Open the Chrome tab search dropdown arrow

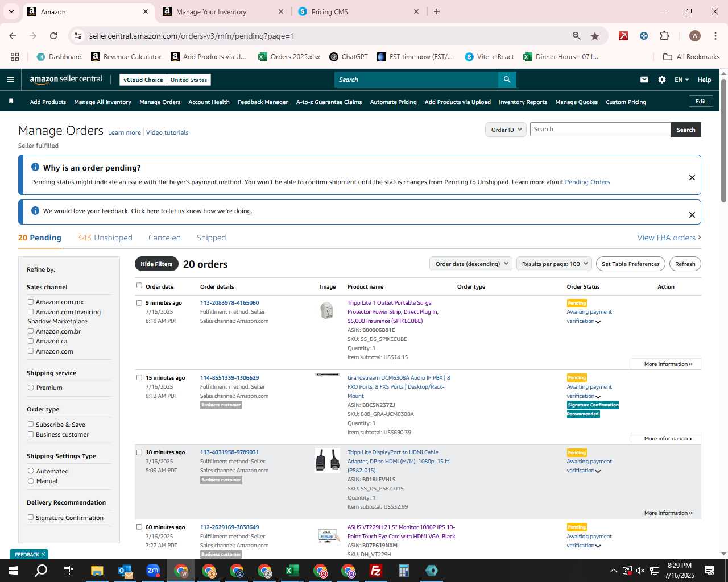(x=11, y=11)
